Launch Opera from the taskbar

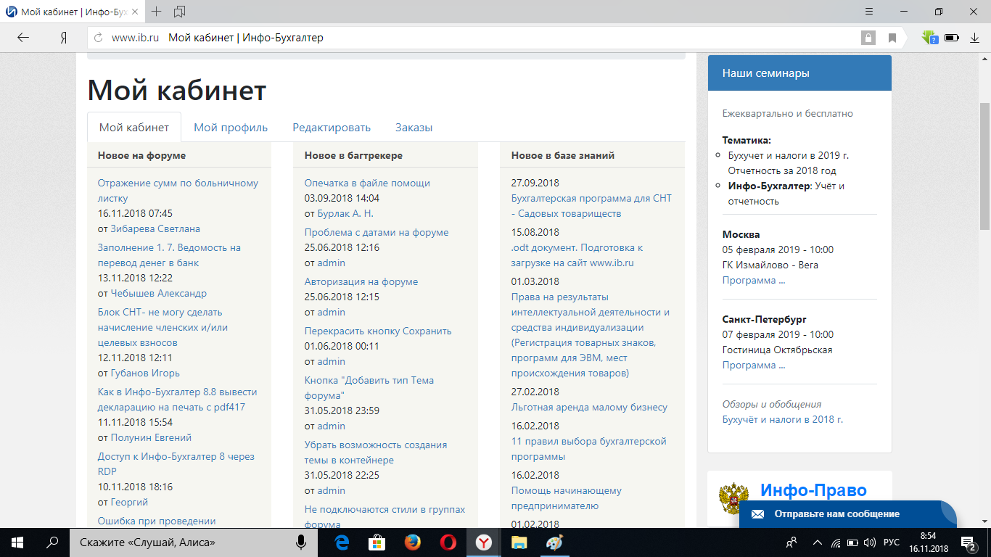click(448, 542)
